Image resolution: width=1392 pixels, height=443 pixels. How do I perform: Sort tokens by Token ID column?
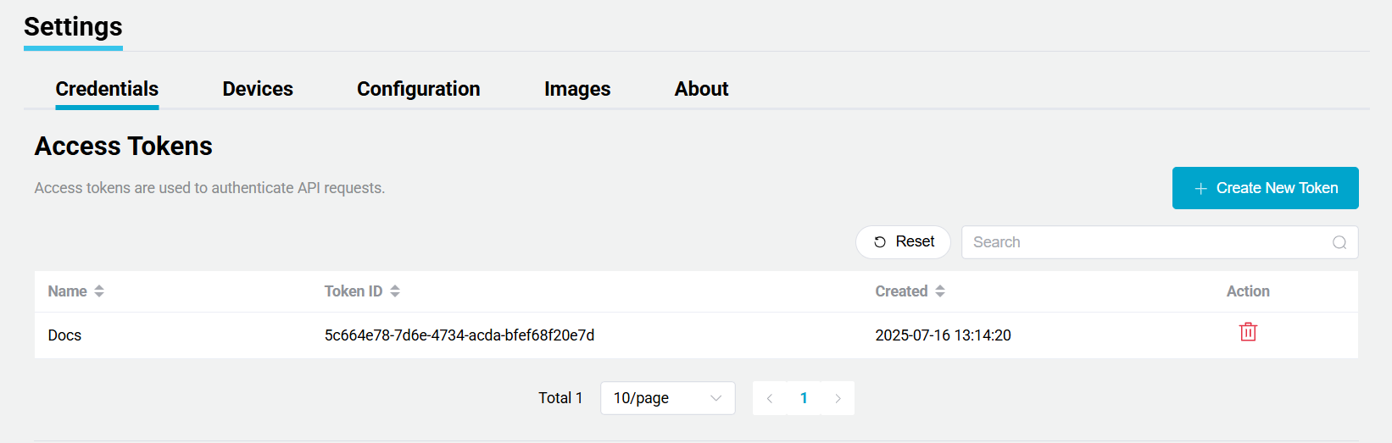coord(395,291)
